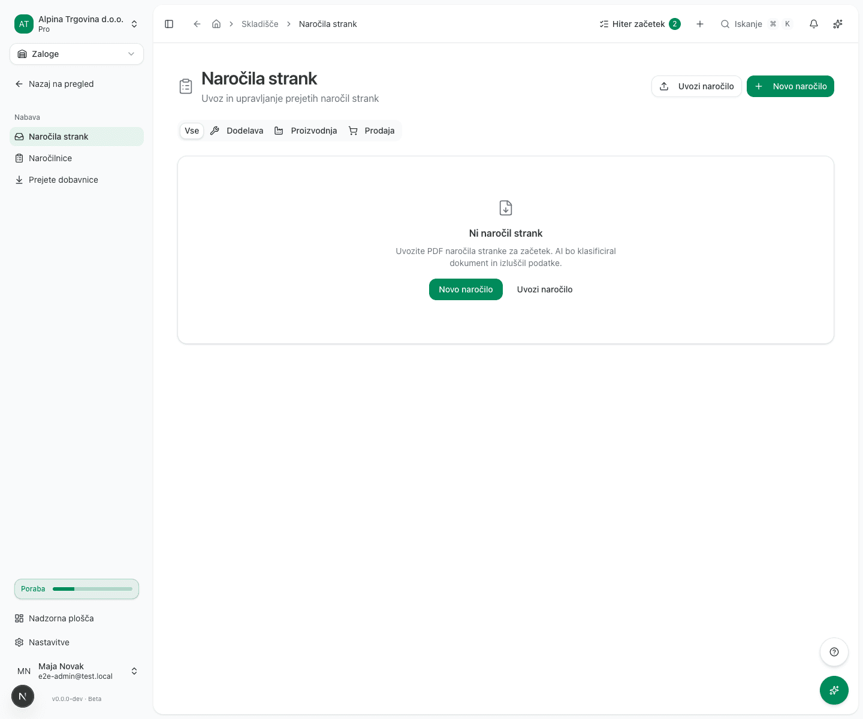This screenshot has width=863, height=719.
Task: Switch to the Proizvodnja tab
Action: tap(306, 131)
